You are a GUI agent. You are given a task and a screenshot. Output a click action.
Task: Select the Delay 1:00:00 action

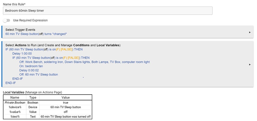click(22, 54)
